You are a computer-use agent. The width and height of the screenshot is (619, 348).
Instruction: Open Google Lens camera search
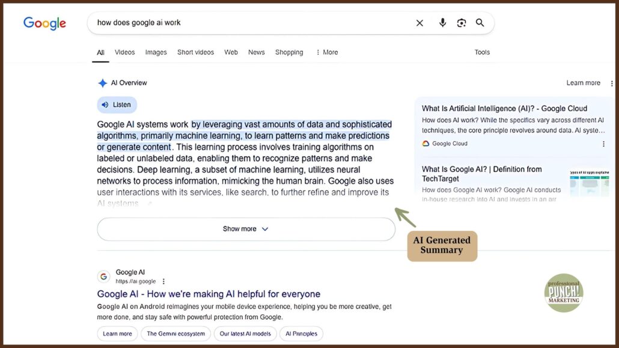[x=462, y=22]
